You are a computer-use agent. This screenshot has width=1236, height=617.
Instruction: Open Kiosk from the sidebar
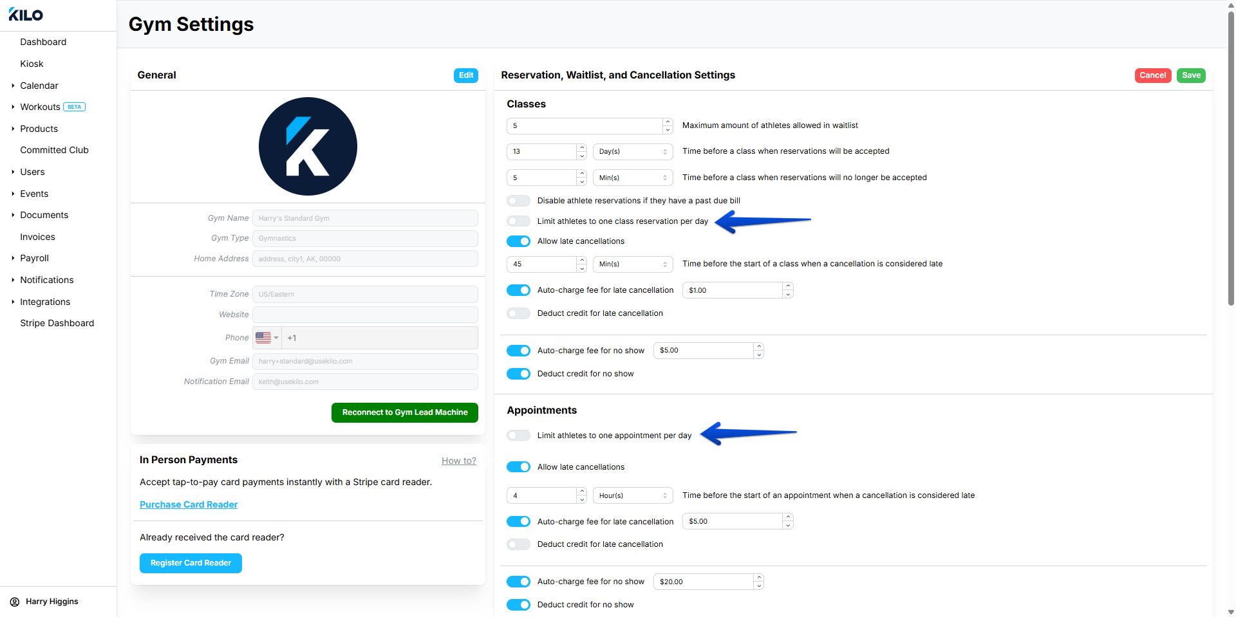pyautogui.click(x=32, y=64)
